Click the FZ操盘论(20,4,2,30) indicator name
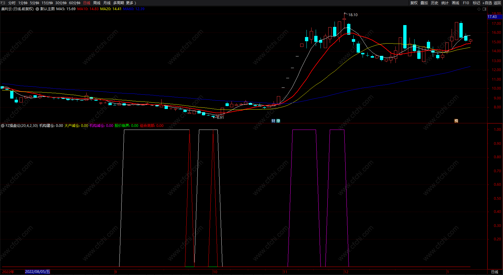503x275 pixels. pyautogui.click(x=22, y=126)
